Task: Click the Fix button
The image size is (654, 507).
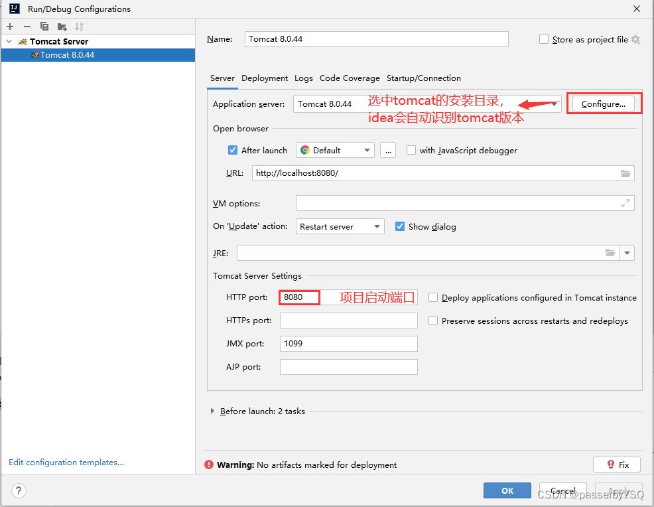Action: pyautogui.click(x=616, y=465)
